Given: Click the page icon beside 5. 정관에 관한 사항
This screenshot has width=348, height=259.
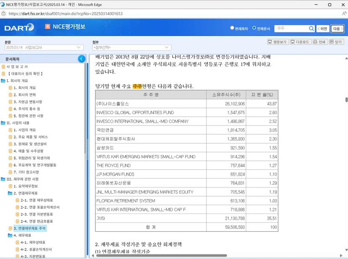Looking at the screenshot, I should [x=10, y=116].
